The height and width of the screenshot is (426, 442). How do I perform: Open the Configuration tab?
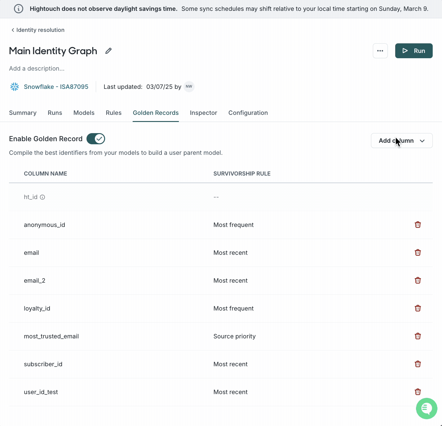click(248, 113)
